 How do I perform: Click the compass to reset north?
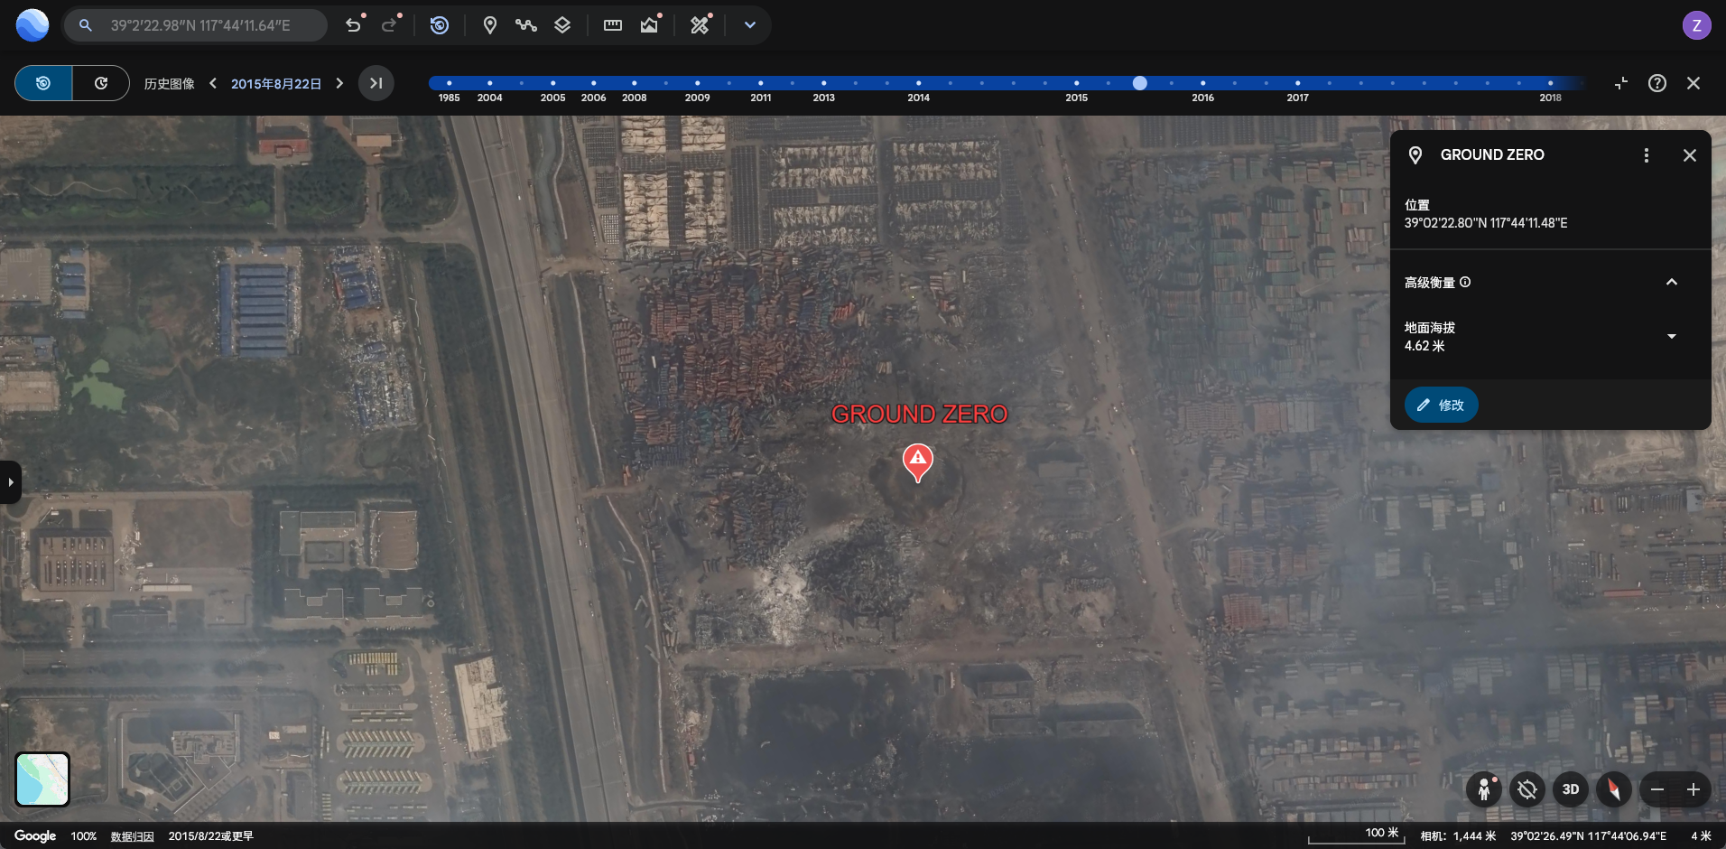point(1613,789)
